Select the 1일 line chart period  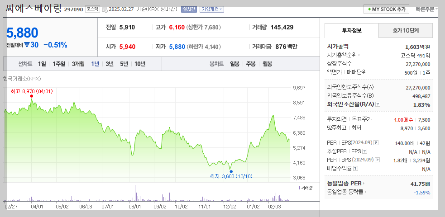42,64
